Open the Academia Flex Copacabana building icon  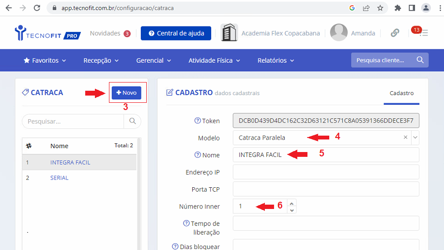pos(229,33)
